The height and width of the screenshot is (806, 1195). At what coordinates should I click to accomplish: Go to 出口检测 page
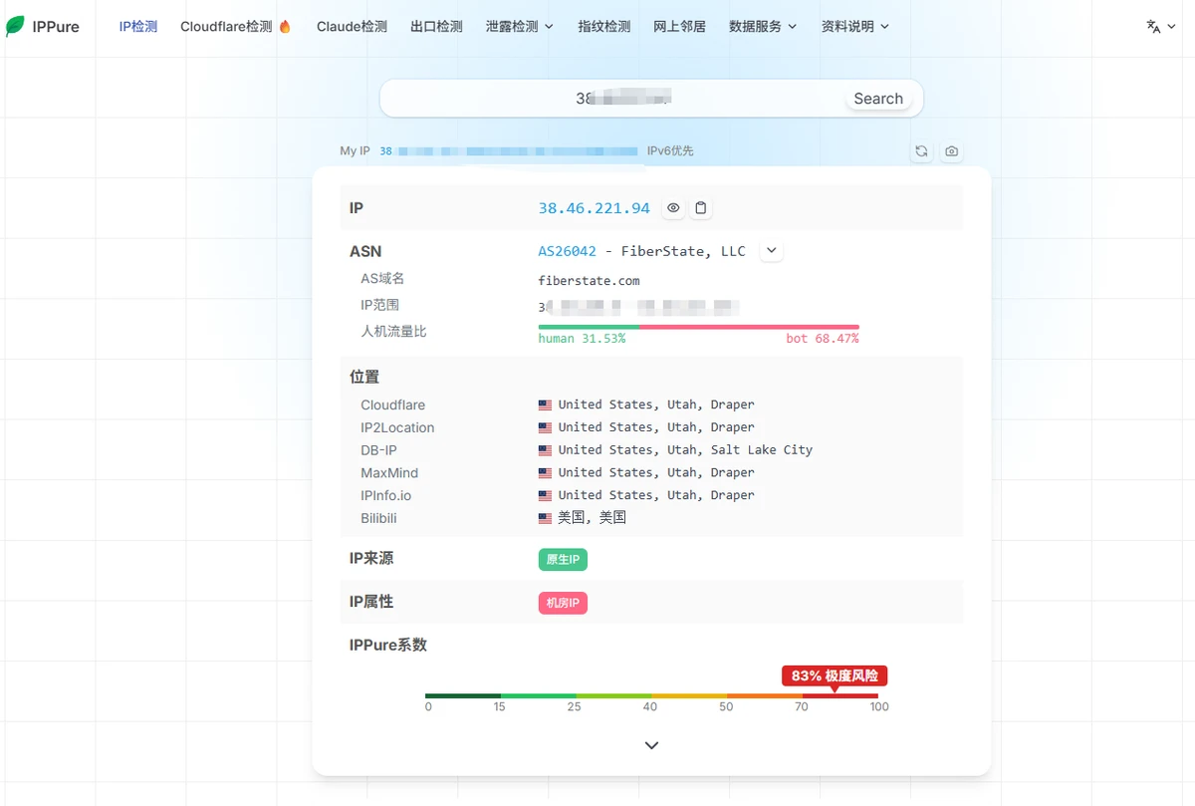(436, 27)
